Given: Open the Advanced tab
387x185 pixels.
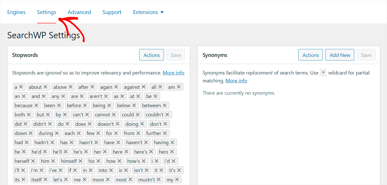Looking at the screenshot, I should (x=79, y=12).
